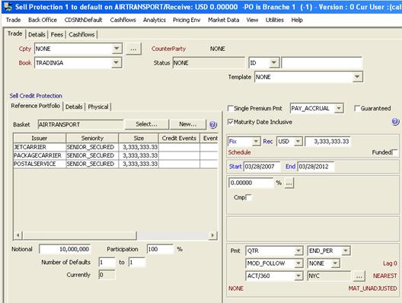Open the ID type dropdown
The image size is (402, 303).
[274, 62]
